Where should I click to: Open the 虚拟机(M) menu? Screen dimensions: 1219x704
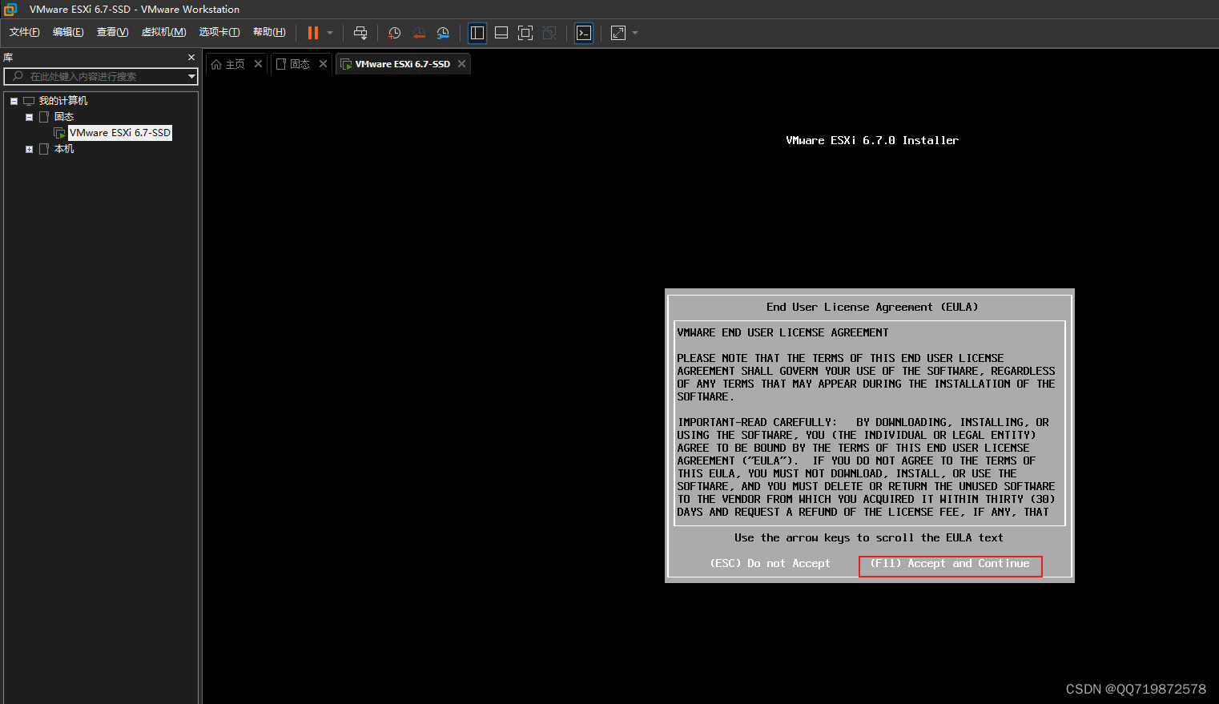click(x=163, y=32)
